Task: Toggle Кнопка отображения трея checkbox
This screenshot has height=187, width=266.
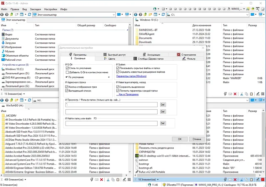Action: click(x=67, y=87)
